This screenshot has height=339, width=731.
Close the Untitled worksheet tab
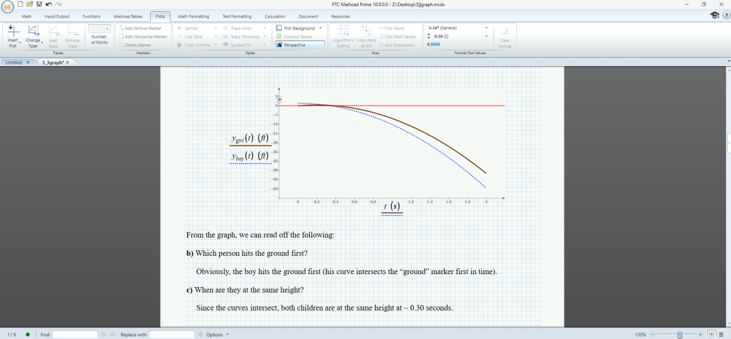28,63
